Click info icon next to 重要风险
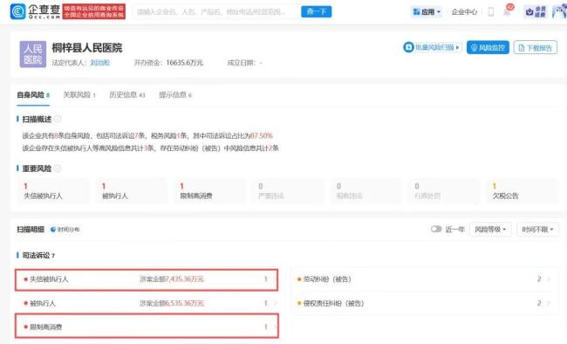 58,169
